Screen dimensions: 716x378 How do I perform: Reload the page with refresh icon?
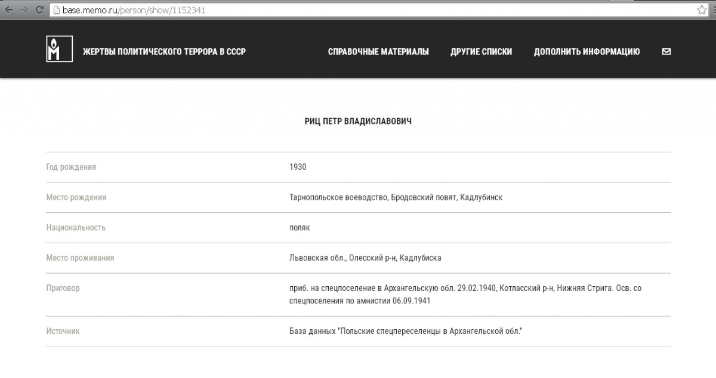click(x=39, y=10)
